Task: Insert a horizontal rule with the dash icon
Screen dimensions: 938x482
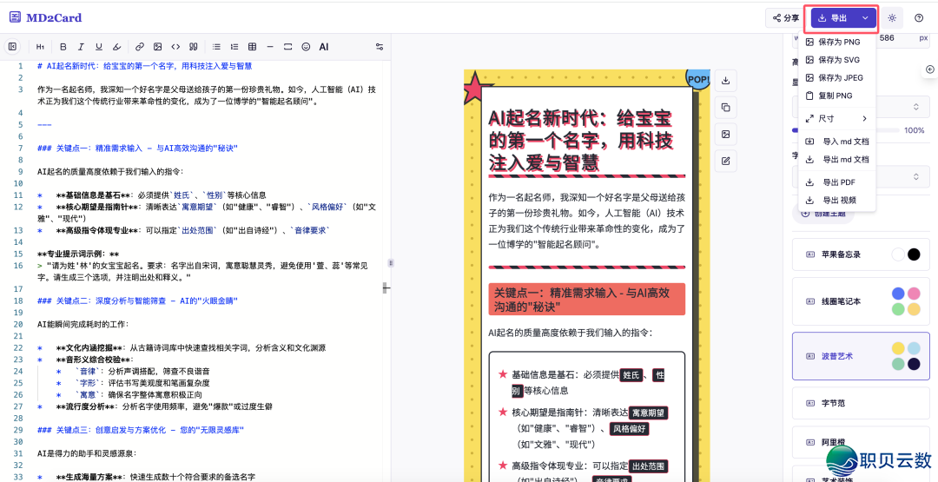Action: (x=270, y=47)
